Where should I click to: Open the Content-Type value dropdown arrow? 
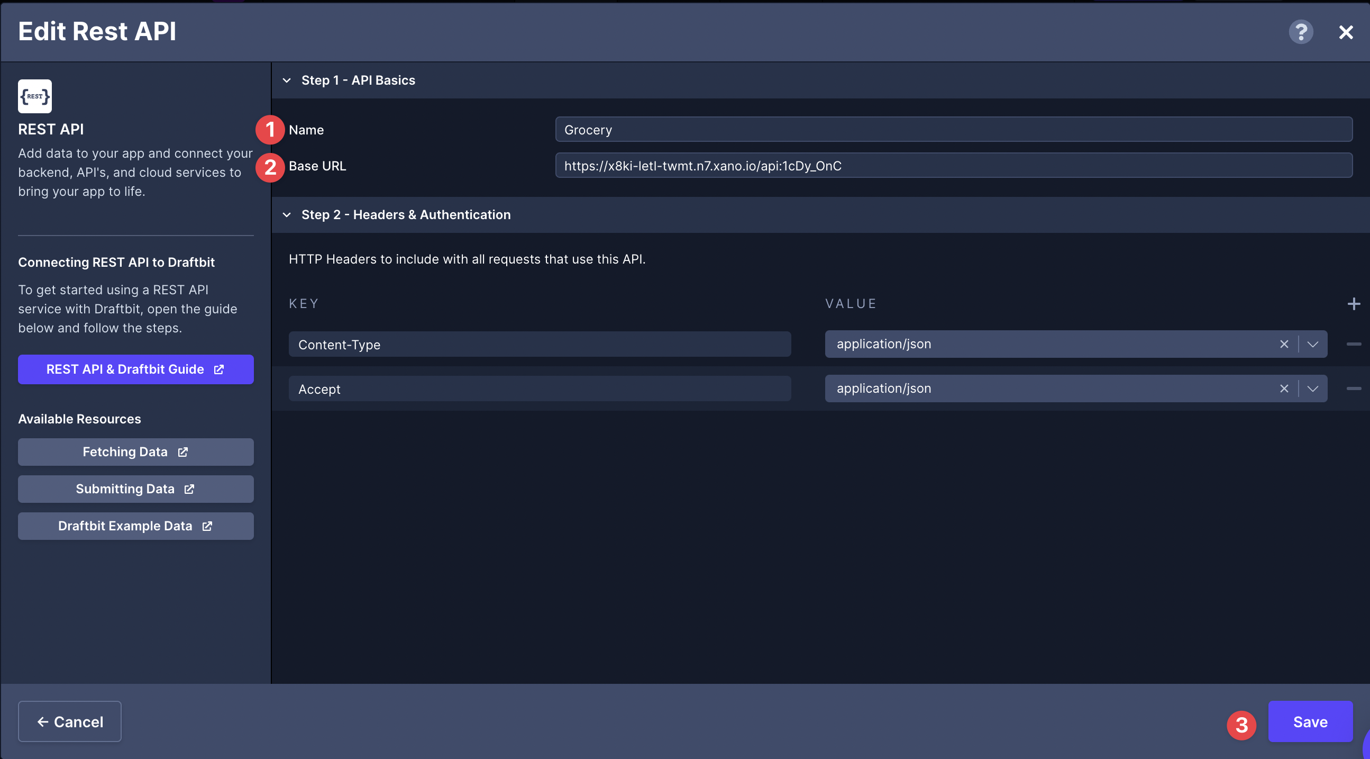(x=1312, y=345)
